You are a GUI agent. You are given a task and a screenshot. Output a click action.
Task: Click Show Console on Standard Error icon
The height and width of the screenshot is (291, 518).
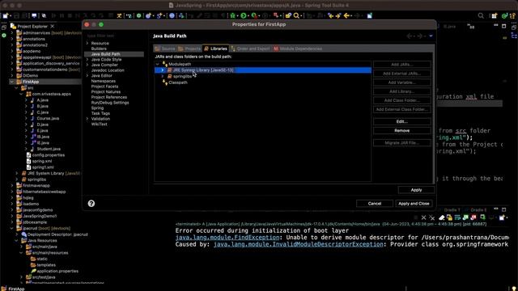click(473, 217)
